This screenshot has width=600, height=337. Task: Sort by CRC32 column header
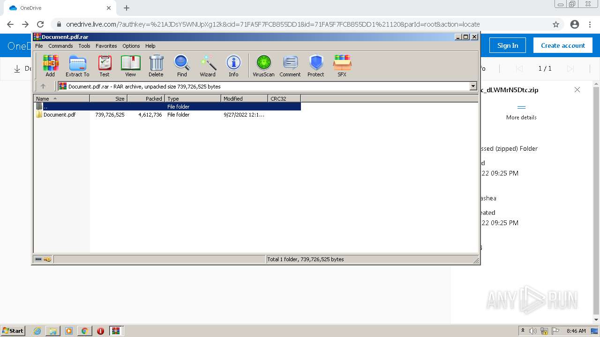pos(284,99)
